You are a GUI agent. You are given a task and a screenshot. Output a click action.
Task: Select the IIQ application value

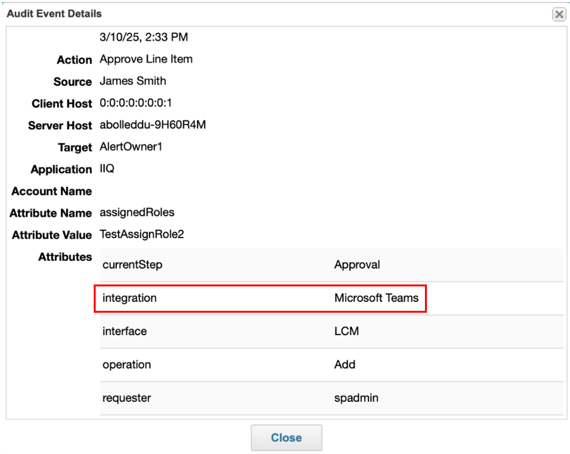click(107, 168)
